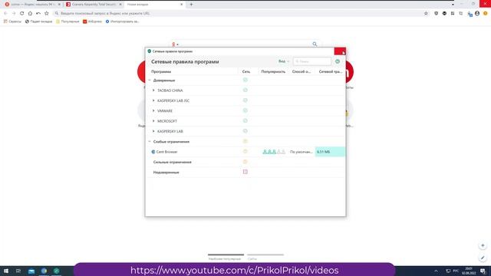Viewport: 491px width, 276px height.
Task: Select the Cent Browser row
Action: point(245,152)
